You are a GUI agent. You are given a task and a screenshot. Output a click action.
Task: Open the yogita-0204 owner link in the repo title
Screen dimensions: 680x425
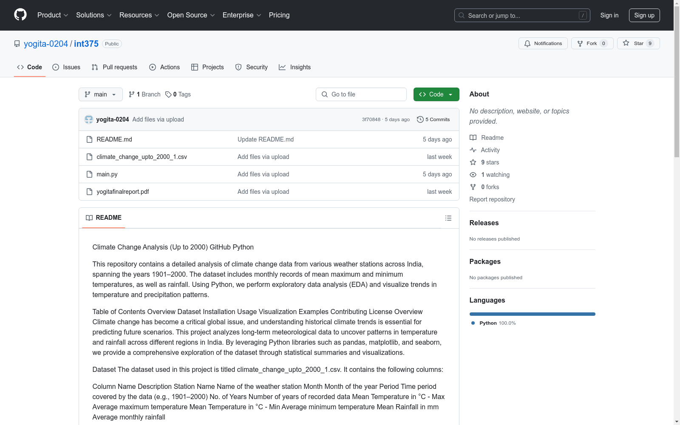click(46, 44)
